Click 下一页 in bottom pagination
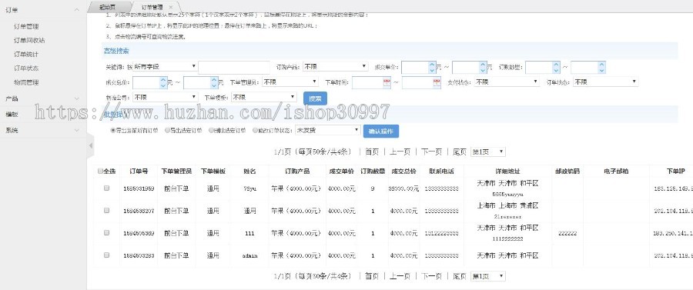The width and height of the screenshot is (693, 290). coord(431,276)
